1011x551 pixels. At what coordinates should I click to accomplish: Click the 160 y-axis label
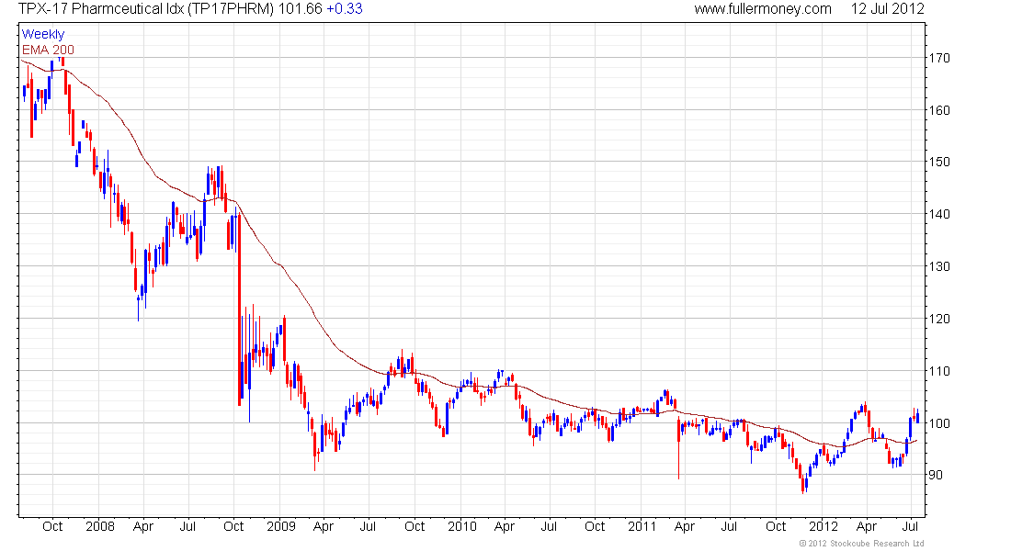939,110
